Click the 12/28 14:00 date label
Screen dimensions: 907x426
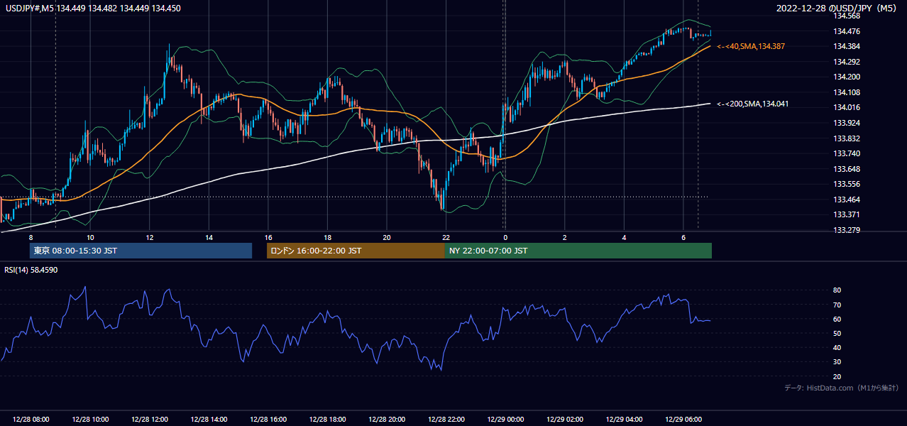(209, 420)
